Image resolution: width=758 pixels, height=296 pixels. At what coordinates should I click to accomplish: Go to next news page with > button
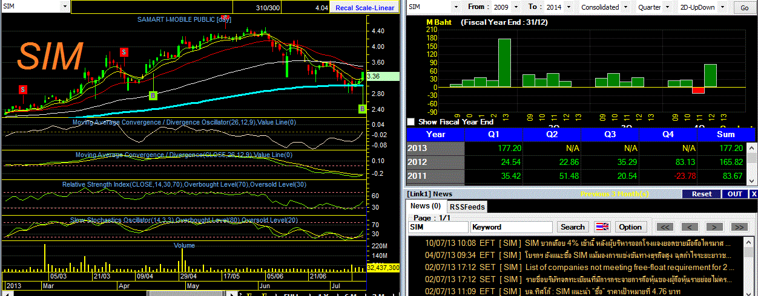coord(714,227)
